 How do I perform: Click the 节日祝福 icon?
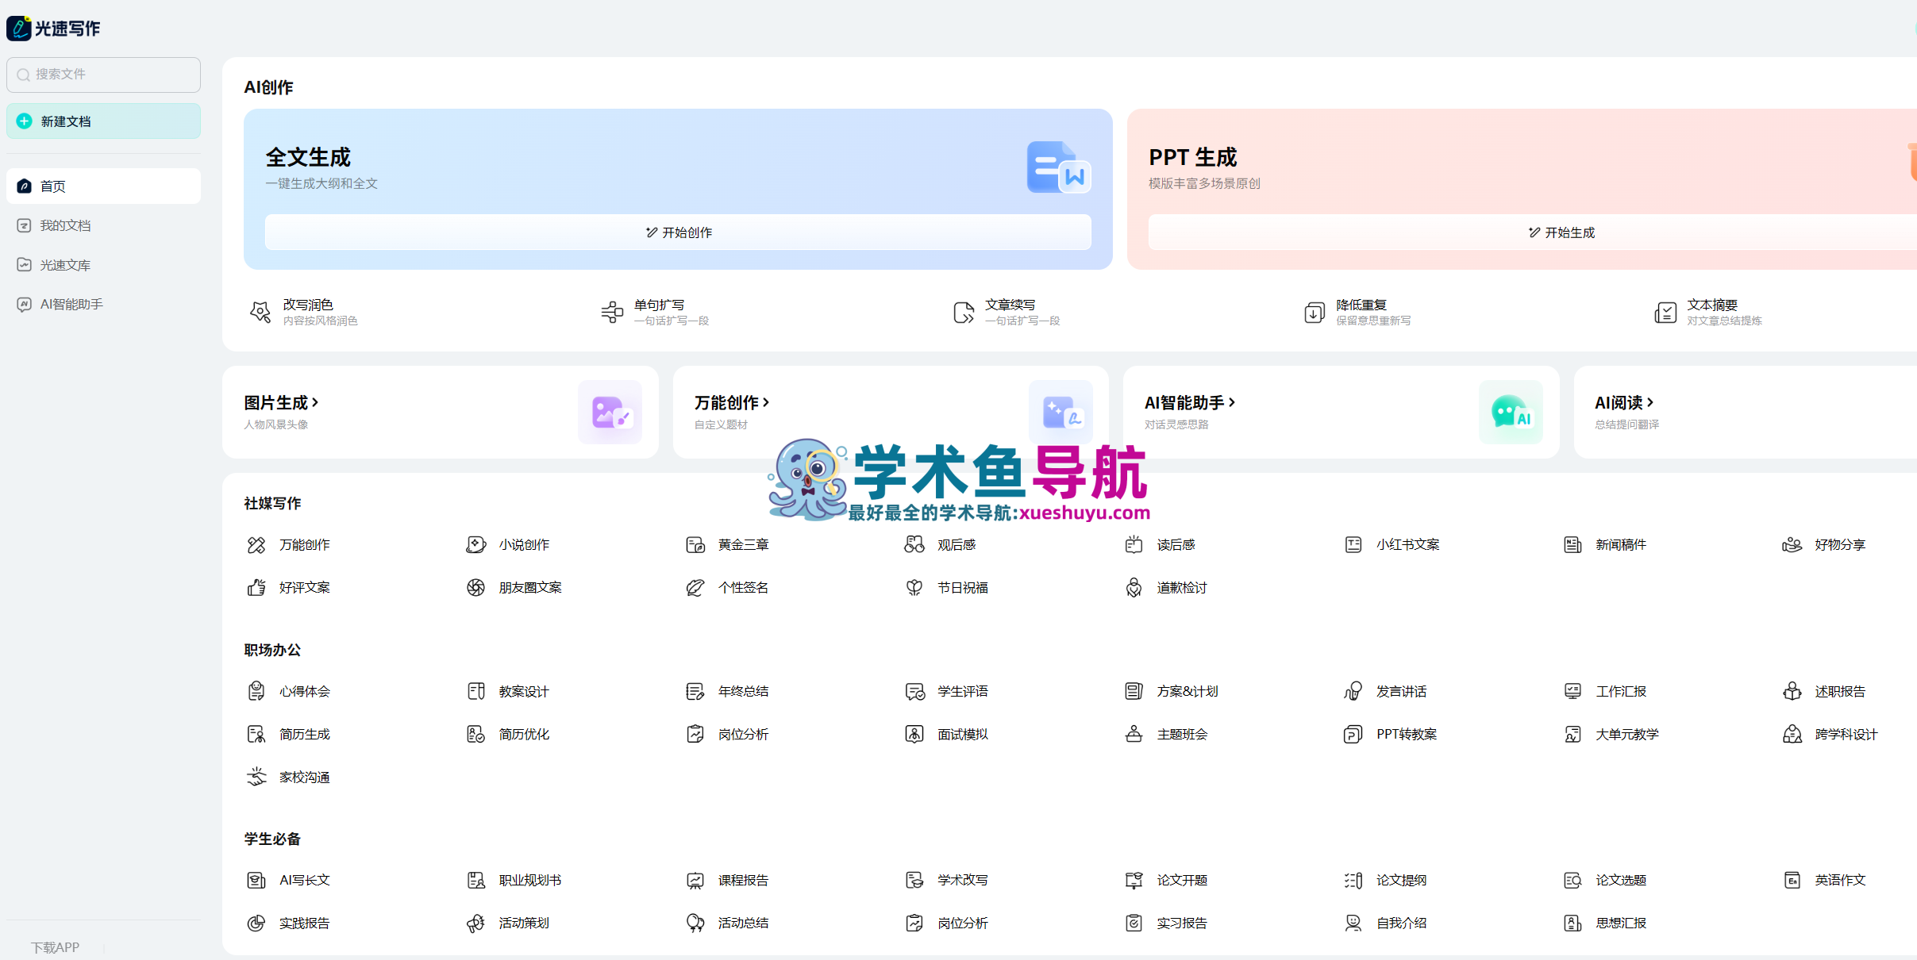[x=914, y=587]
